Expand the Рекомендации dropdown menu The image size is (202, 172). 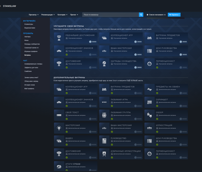pyautogui.click(x=48, y=15)
